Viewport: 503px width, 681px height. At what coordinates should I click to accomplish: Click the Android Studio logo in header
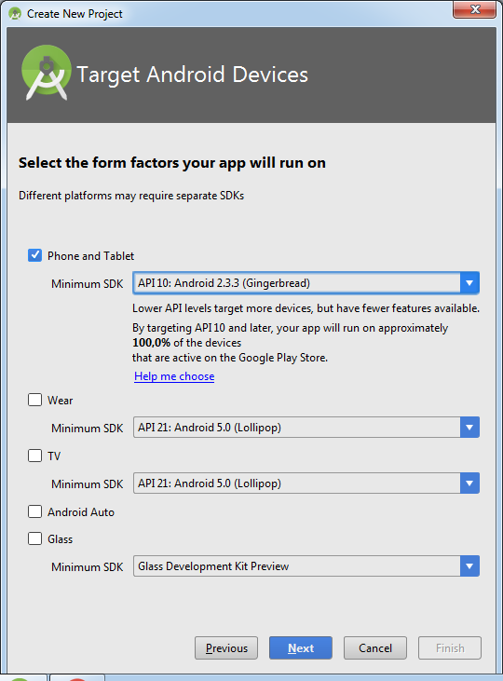click(46, 73)
